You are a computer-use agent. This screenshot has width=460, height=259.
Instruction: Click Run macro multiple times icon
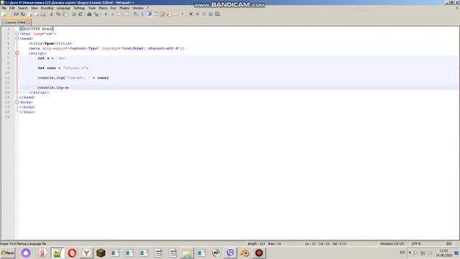click(x=211, y=14)
